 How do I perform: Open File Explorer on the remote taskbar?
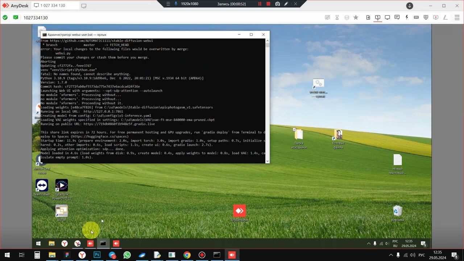pos(51,244)
